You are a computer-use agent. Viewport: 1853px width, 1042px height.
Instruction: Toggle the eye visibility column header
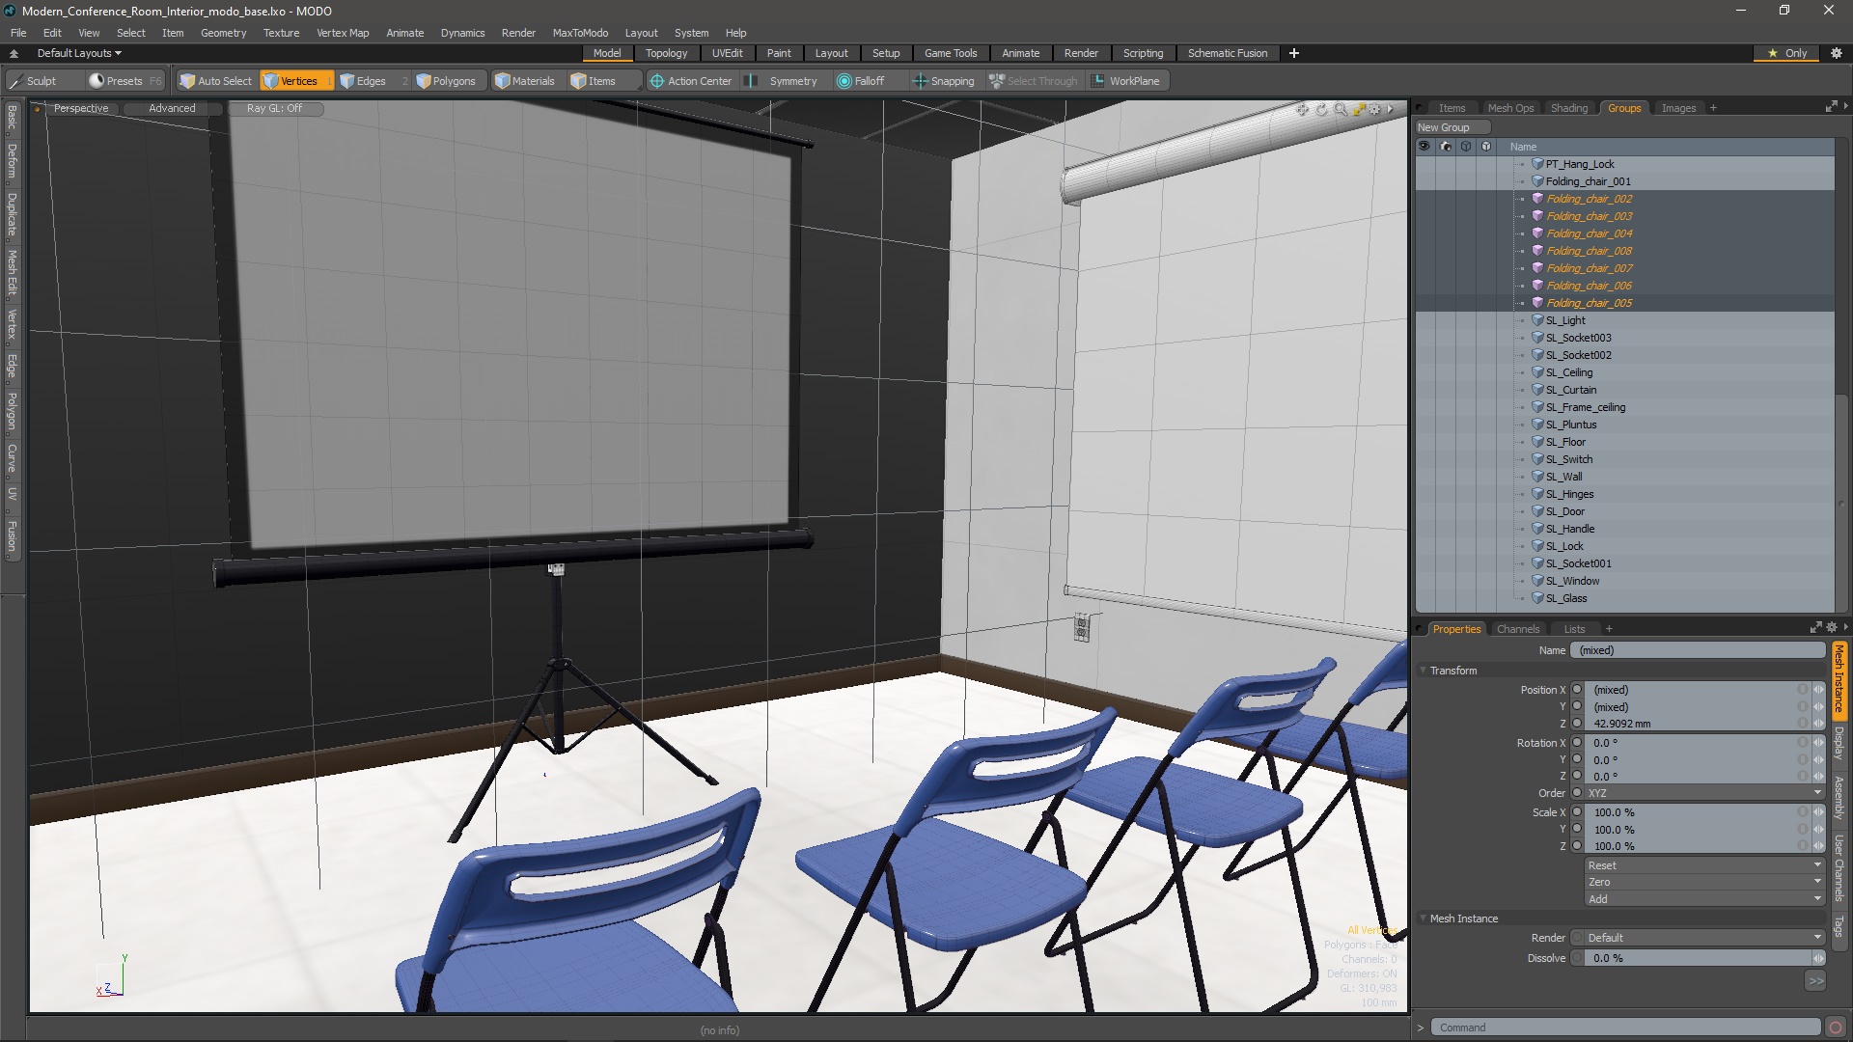pyautogui.click(x=1424, y=147)
